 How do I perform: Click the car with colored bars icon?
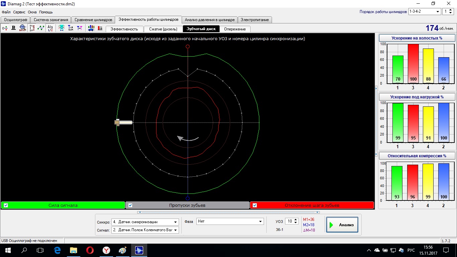[x=91, y=28]
